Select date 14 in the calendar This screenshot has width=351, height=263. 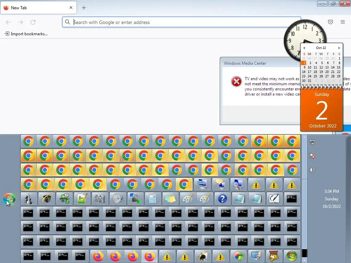click(x=333, y=67)
